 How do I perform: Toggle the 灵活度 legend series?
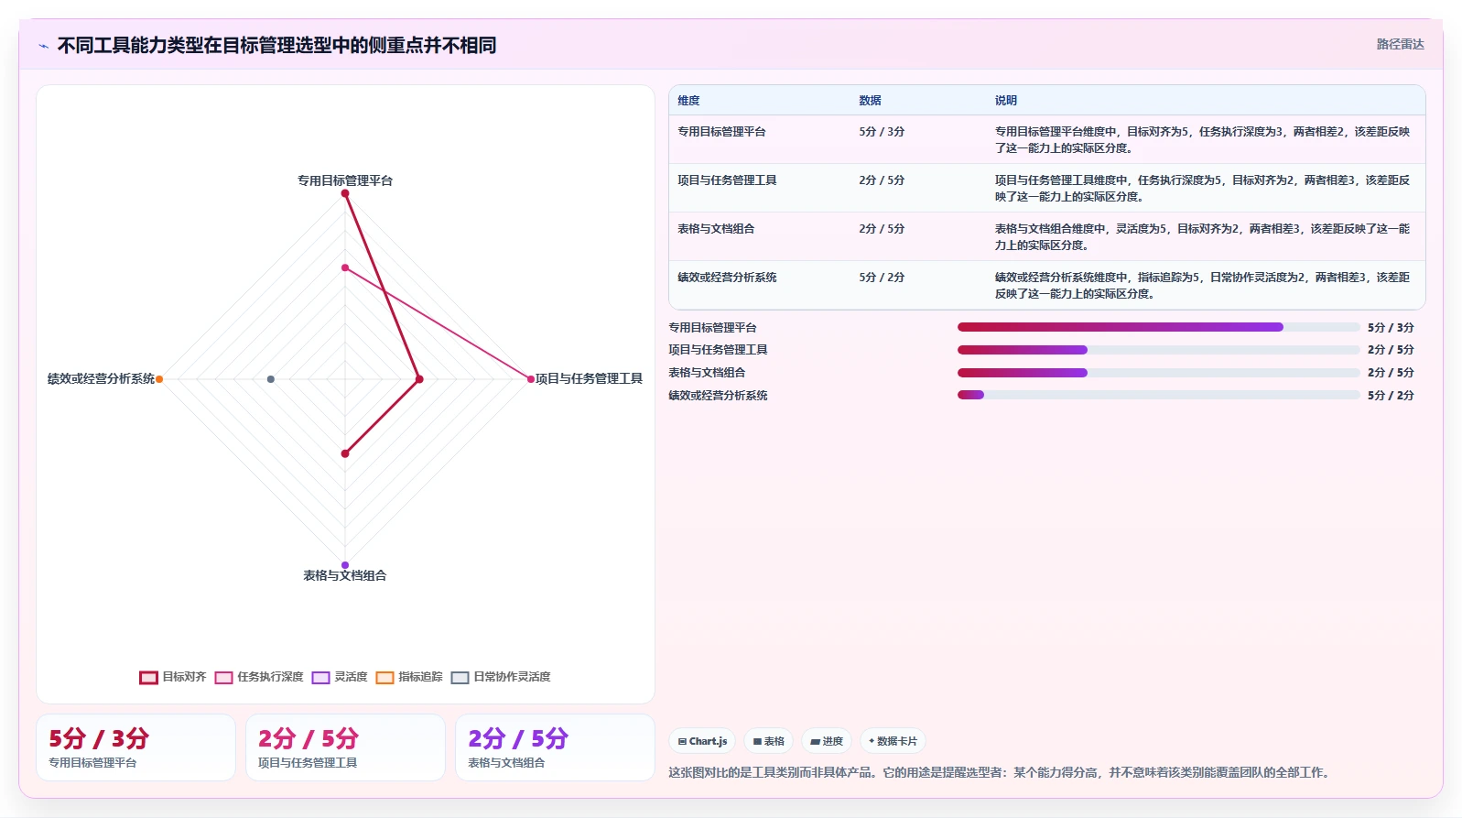[x=340, y=677]
